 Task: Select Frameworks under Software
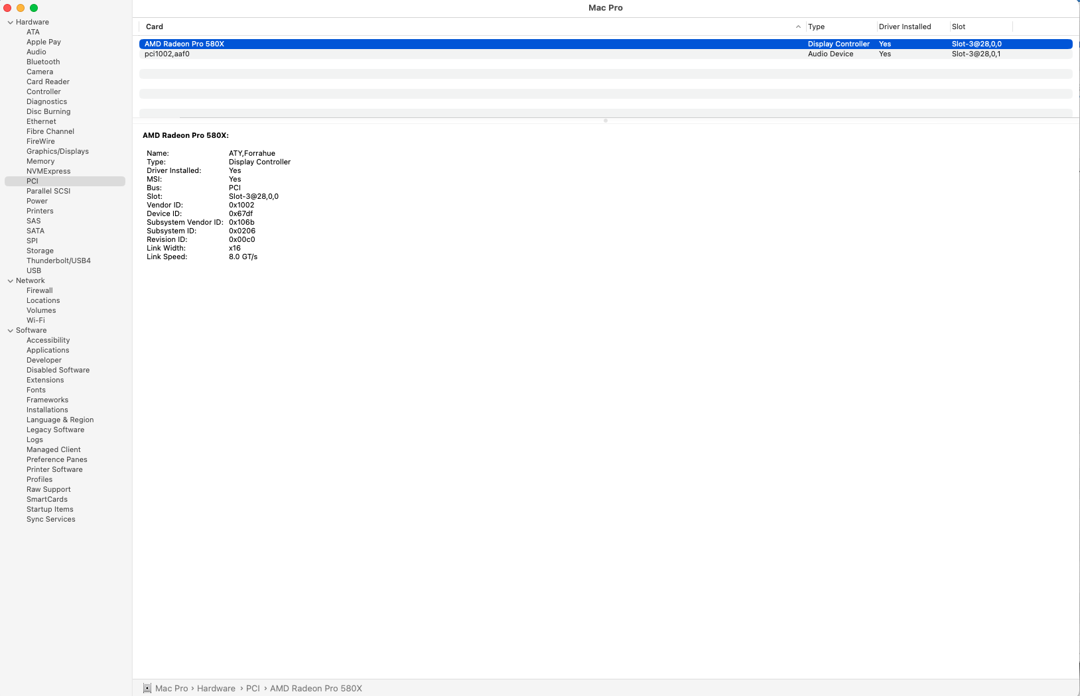click(47, 400)
